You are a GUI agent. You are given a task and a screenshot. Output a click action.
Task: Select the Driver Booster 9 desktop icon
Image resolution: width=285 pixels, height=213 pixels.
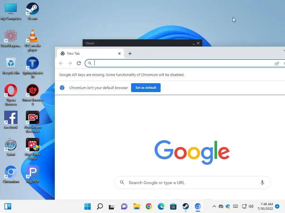coord(33,95)
